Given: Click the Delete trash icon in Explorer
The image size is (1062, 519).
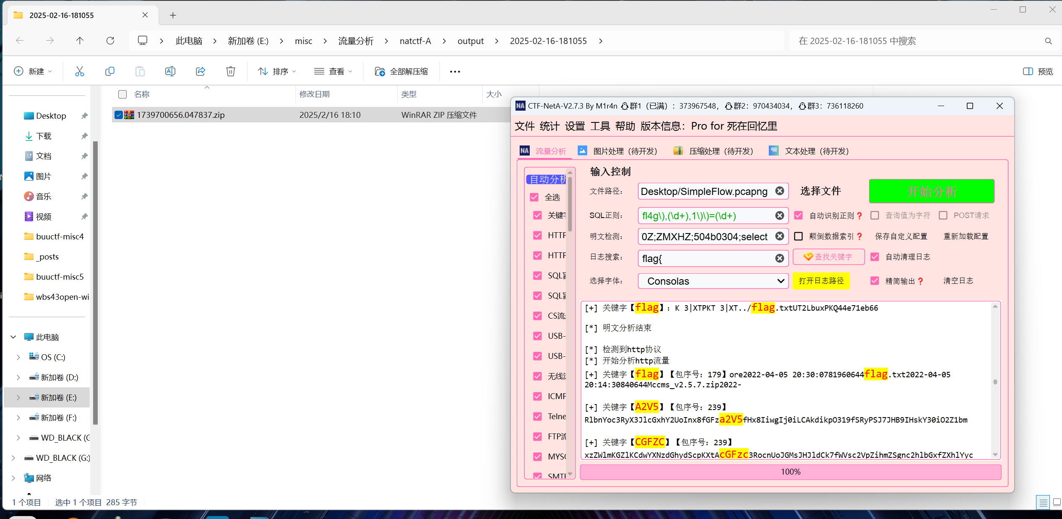Looking at the screenshot, I should coord(230,71).
